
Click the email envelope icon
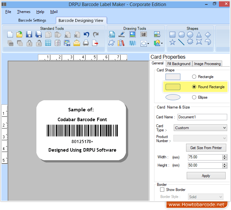click(77, 43)
